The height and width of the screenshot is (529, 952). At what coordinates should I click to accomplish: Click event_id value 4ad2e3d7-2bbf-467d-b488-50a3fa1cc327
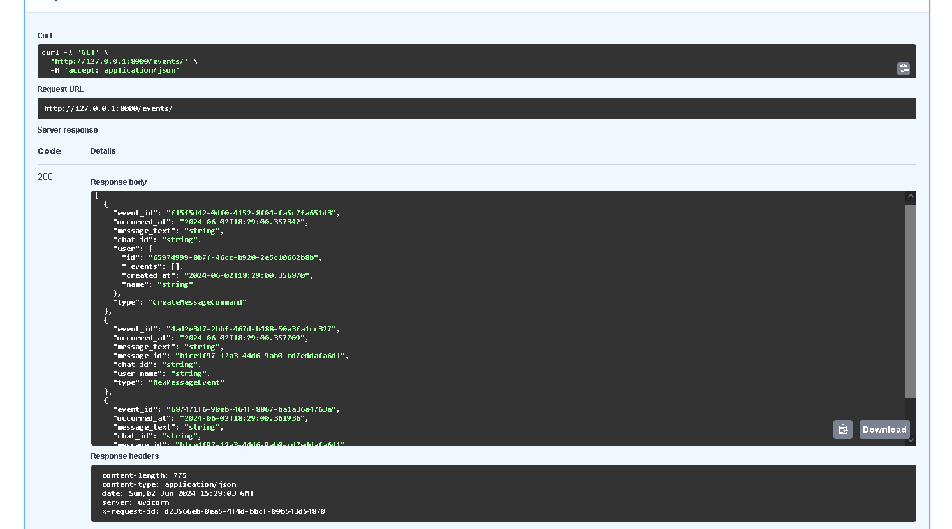tap(251, 329)
